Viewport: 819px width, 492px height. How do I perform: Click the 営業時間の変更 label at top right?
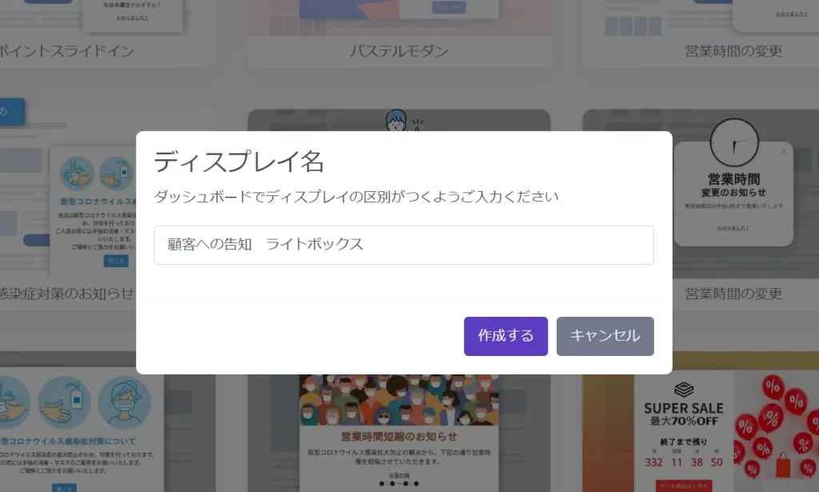(x=733, y=50)
